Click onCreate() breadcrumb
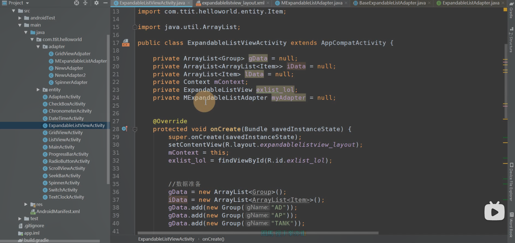 [213, 239]
